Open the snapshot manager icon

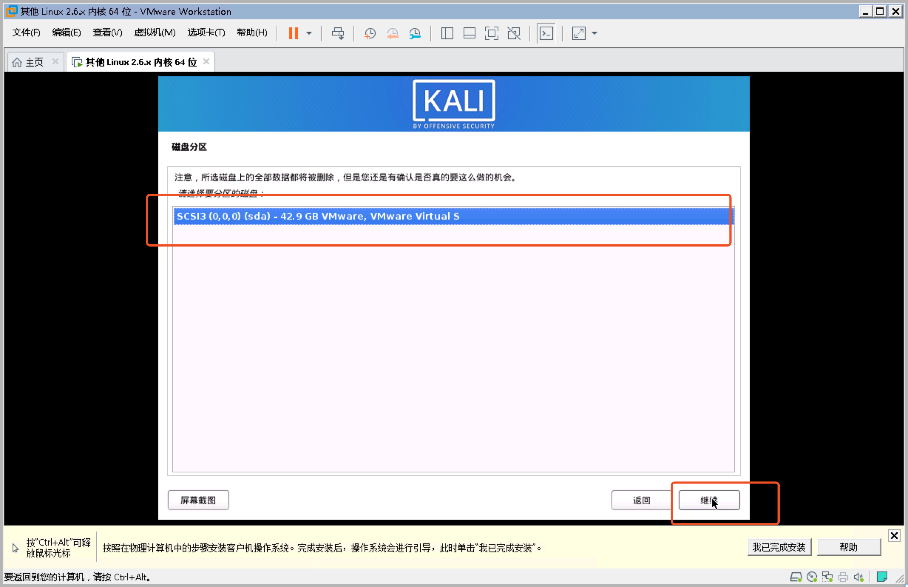coord(415,33)
